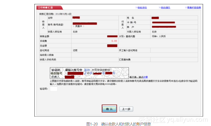Click the 全称 label
This screenshot has height=126, width=211.
50,18
